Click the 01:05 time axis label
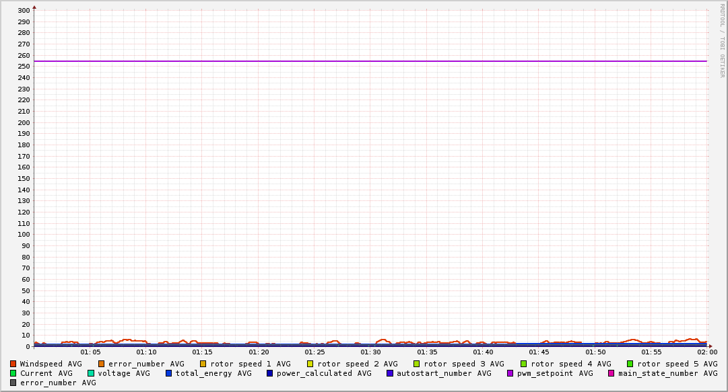Screen dimensions: 728x392 (x=90, y=352)
